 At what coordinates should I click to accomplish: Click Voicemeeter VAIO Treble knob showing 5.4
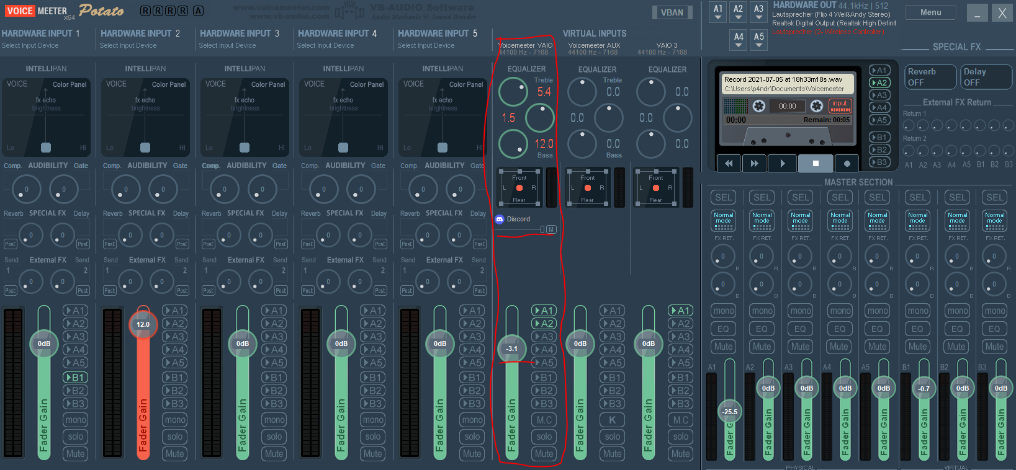(x=513, y=92)
